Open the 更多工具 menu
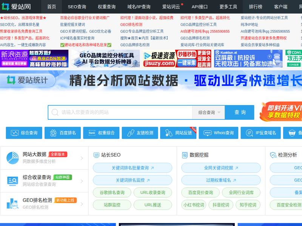This screenshot has width=302, height=226. 228,7
